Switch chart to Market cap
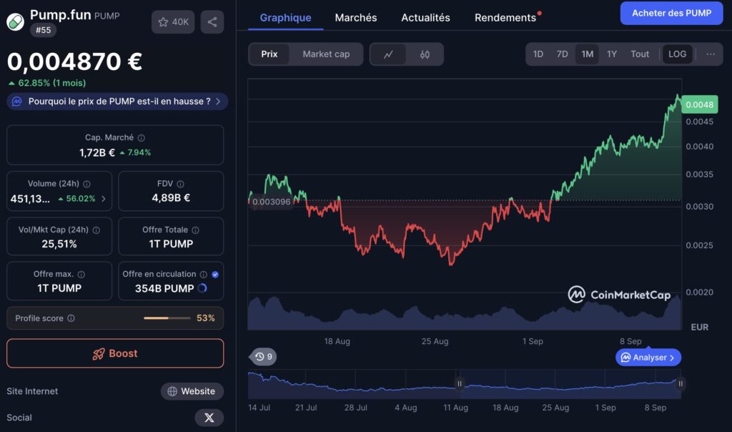This screenshot has width=732, height=432. pos(326,54)
